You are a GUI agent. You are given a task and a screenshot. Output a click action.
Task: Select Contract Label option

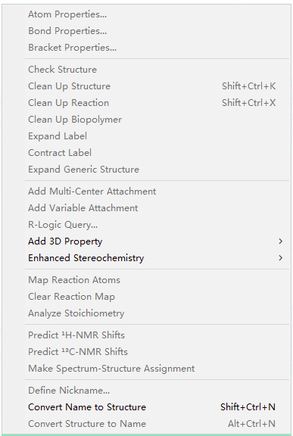(157, 153)
